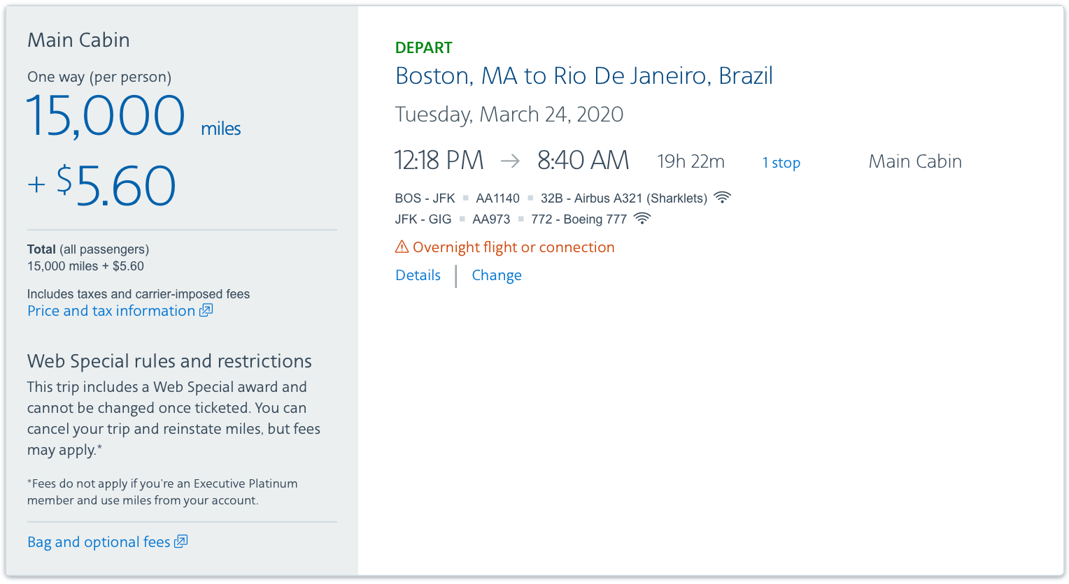The height and width of the screenshot is (584, 1069).
Task: Click the warning triangle beside Overnight flight
Action: (402, 247)
